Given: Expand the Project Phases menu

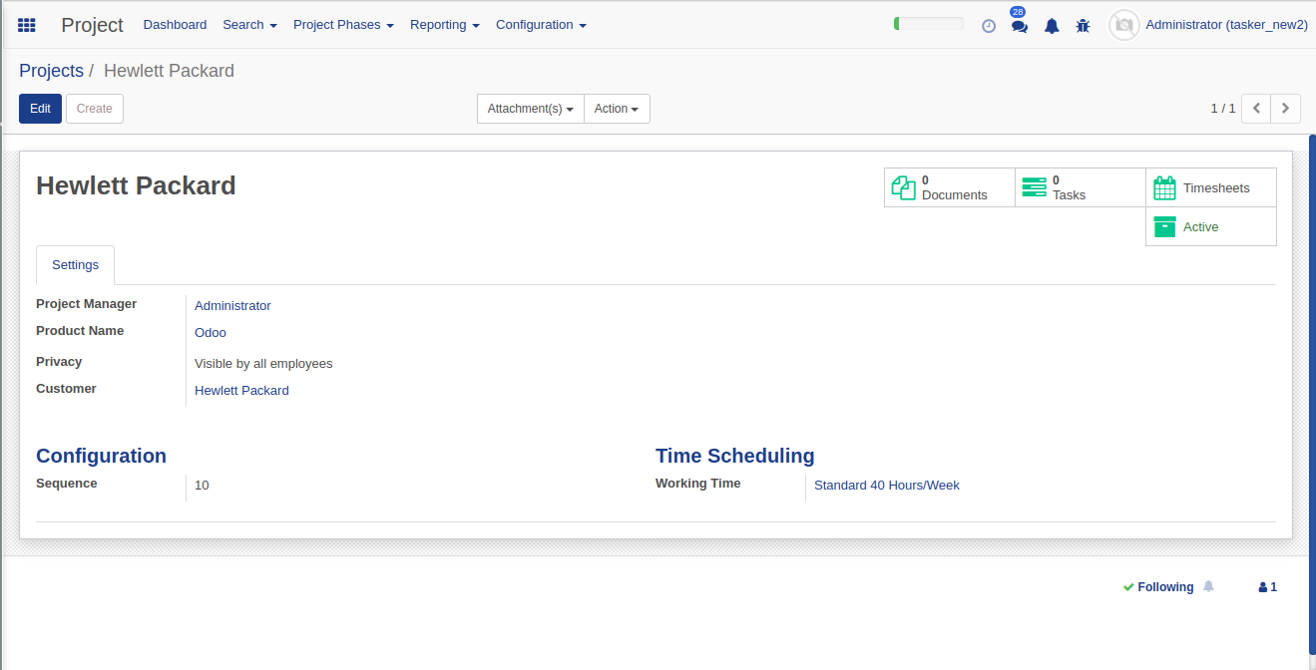Looking at the screenshot, I should [343, 25].
